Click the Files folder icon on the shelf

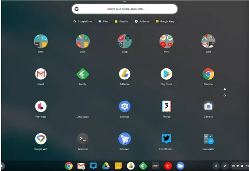180,166
